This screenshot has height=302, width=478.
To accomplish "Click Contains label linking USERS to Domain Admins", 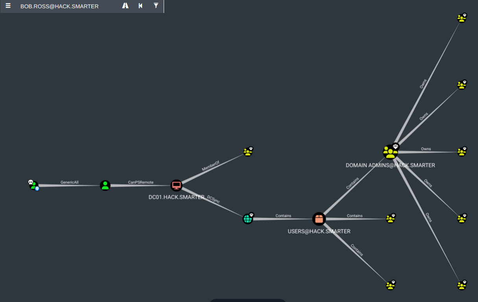I will pyautogui.click(x=353, y=183).
